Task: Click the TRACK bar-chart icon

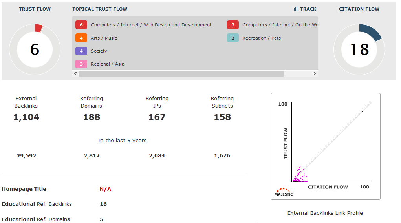Action: (x=296, y=9)
